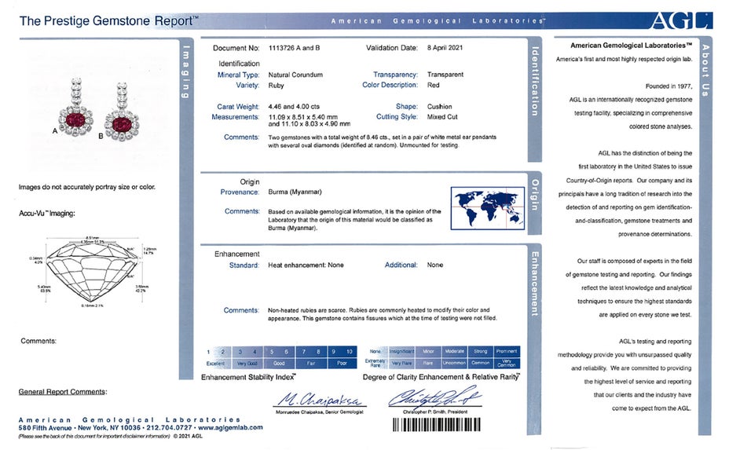729x450 pixels.
Task: Select the About Us vertical tab
Action: [705, 71]
